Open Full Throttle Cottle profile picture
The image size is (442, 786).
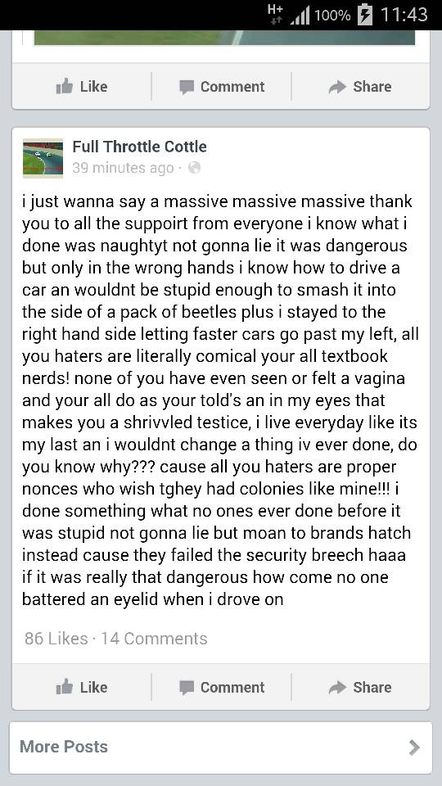pyautogui.click(x=43, y=158)
